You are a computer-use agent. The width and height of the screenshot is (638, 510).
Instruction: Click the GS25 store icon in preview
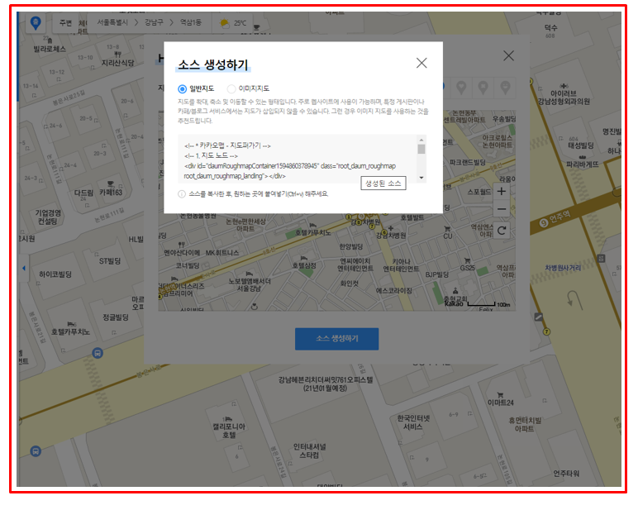467,260
